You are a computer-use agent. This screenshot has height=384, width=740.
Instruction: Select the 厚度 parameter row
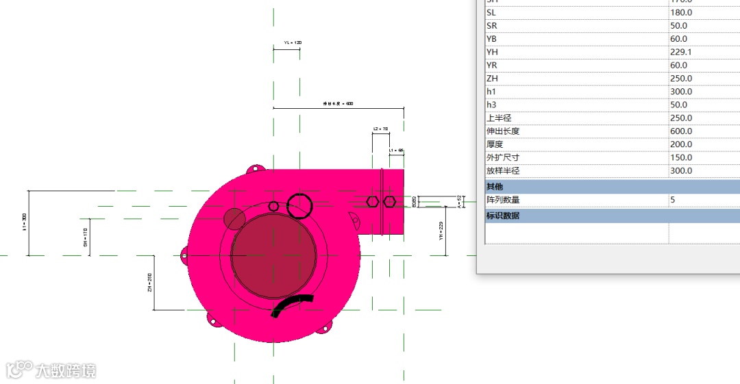[x=612, y=145]
